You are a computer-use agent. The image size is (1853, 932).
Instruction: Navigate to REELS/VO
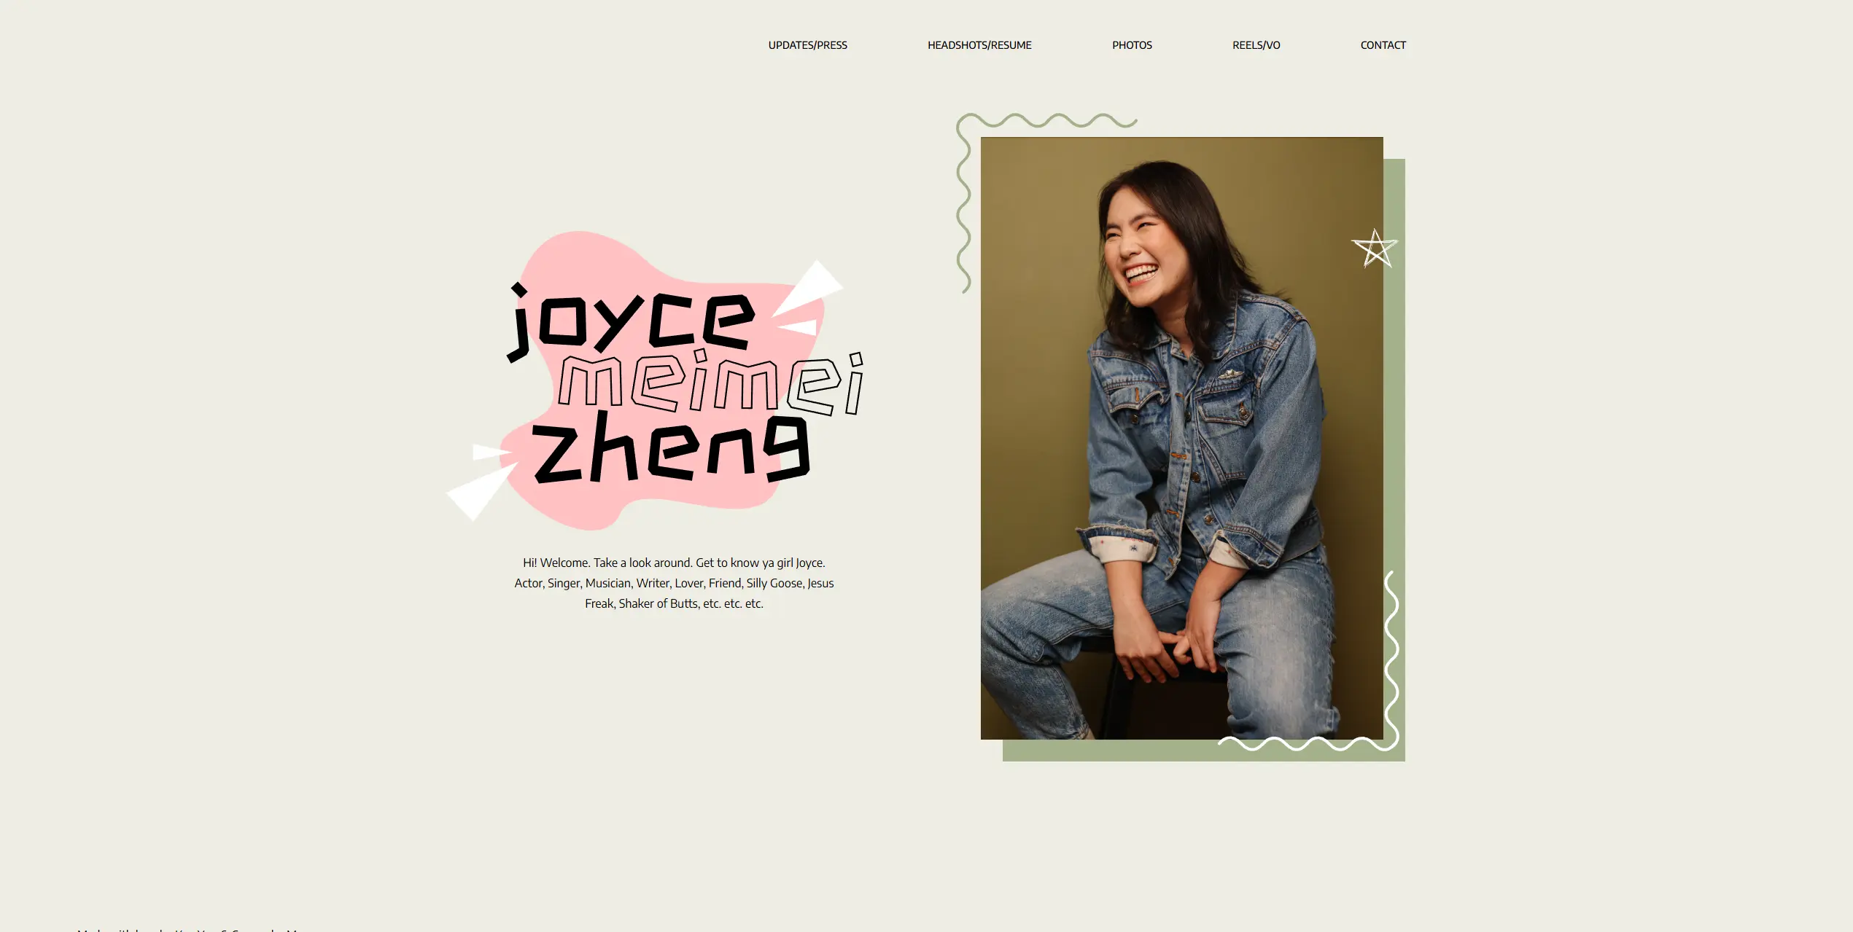pos(1256,45)
